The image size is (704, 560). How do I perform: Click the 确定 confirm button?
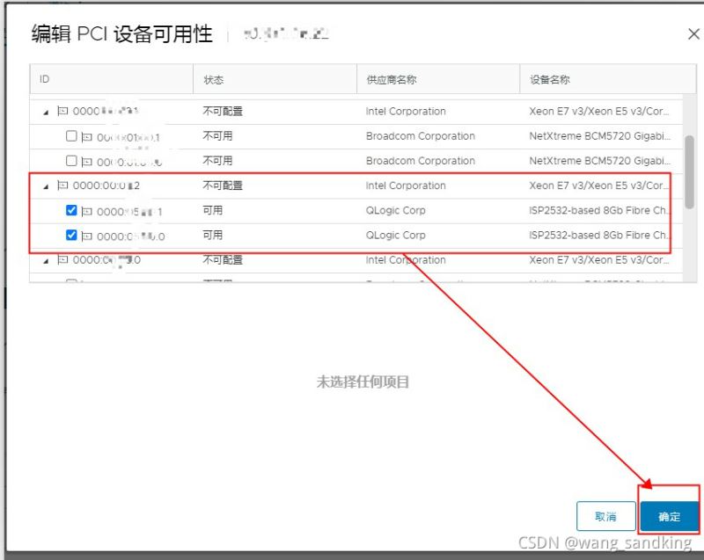click(x=669, y=517)
